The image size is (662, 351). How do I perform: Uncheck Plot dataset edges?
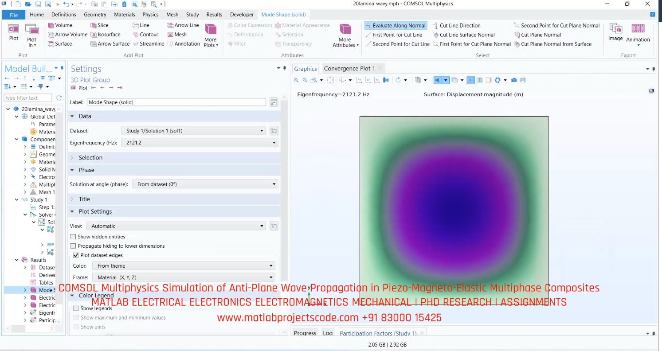tap(76, 255)
